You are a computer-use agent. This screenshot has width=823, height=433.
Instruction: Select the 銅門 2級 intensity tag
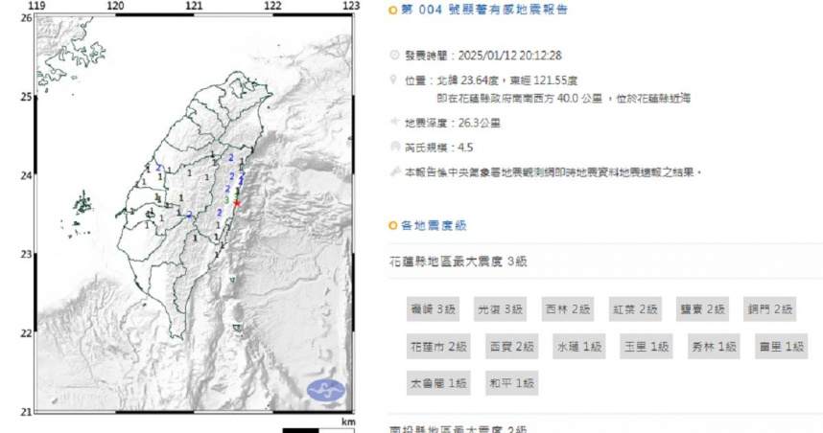[x=770, y=309]
